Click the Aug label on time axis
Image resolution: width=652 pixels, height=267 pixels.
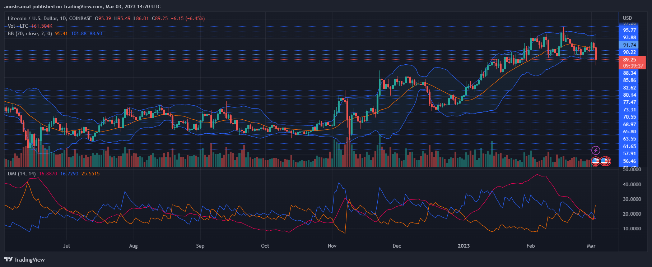[x=133, y=246]
